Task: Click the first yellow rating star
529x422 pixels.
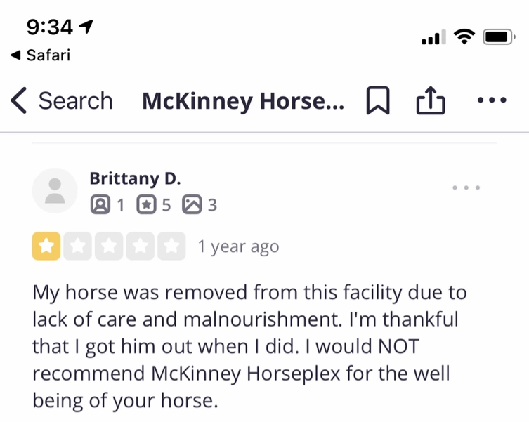Action: pyautogui.click(x=46, y=246)
